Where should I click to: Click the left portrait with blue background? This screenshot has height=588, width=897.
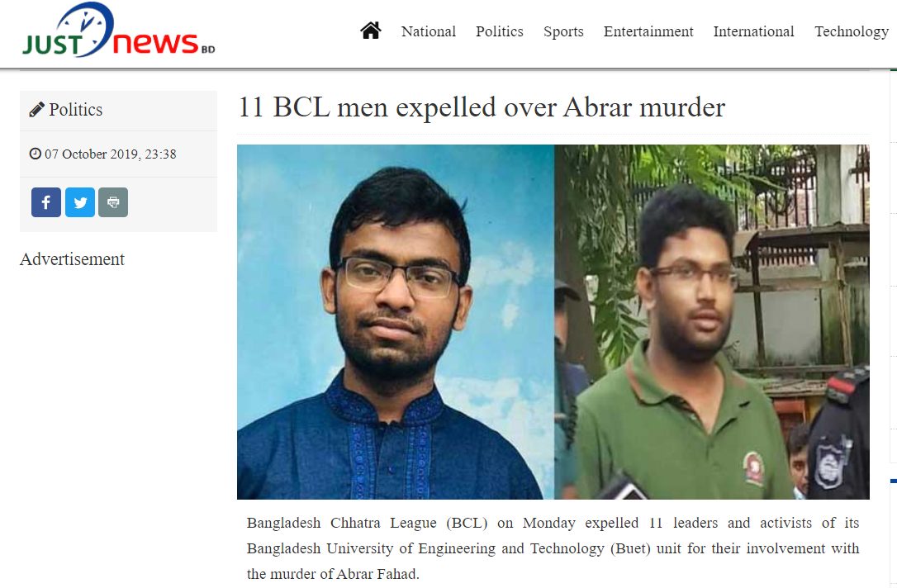(396, 321)
